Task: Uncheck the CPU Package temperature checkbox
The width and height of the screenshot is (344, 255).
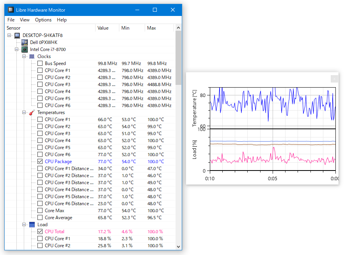Action: 40,162
